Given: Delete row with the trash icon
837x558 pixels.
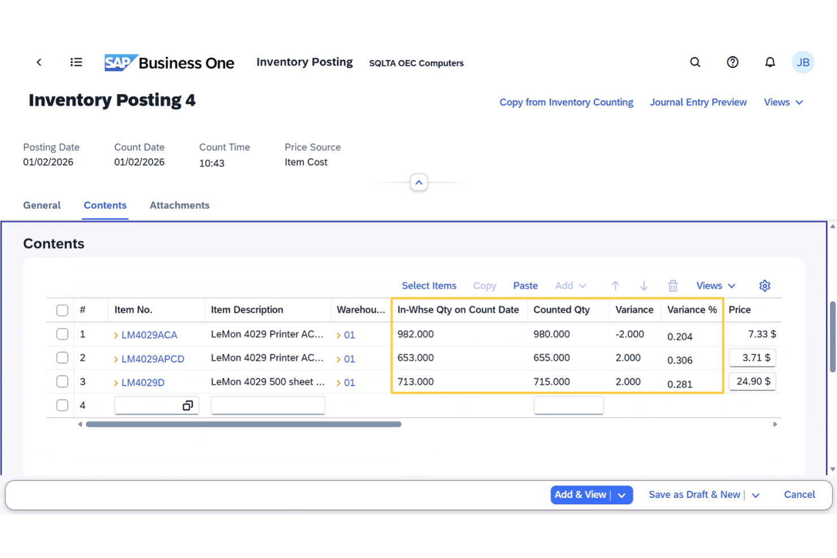Looking at the screenshot, I should 672,286.
